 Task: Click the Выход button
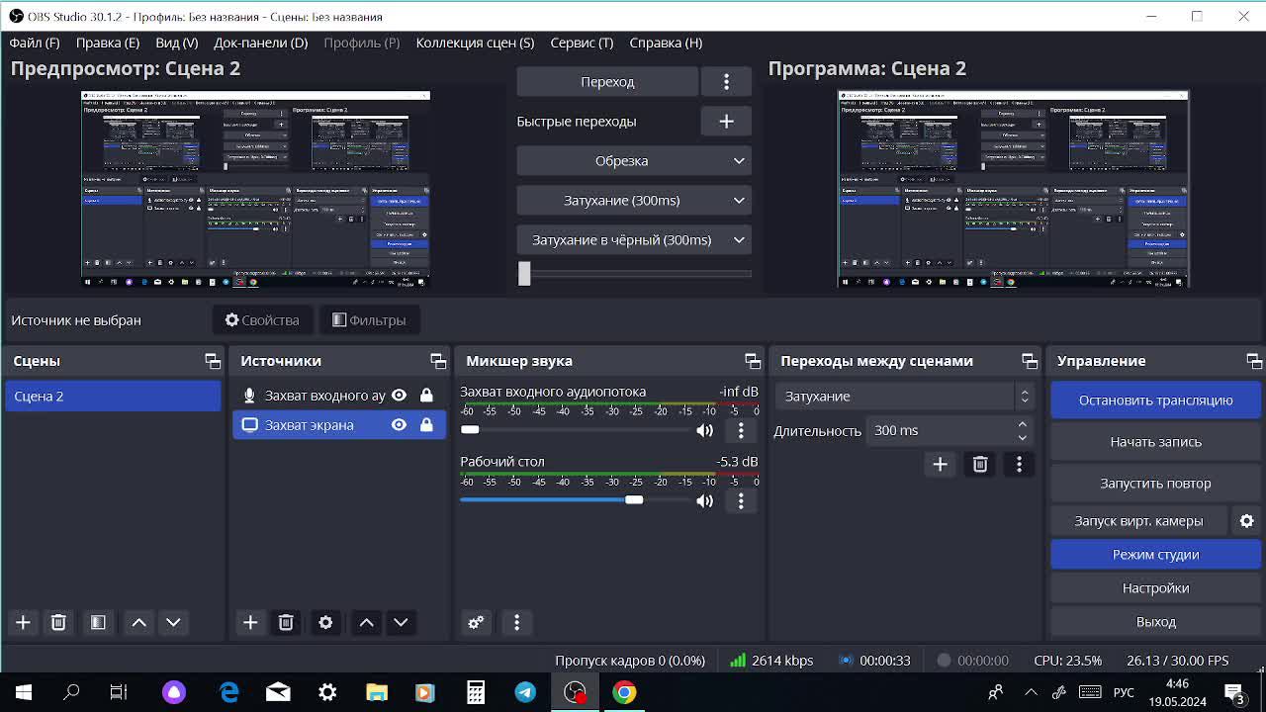(1155, 622)
